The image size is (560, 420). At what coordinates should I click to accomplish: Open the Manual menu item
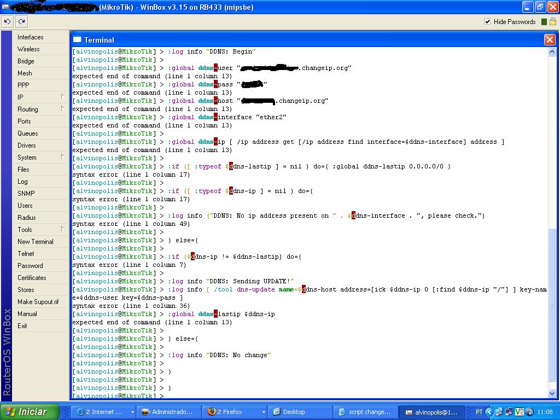click(40, 314)
